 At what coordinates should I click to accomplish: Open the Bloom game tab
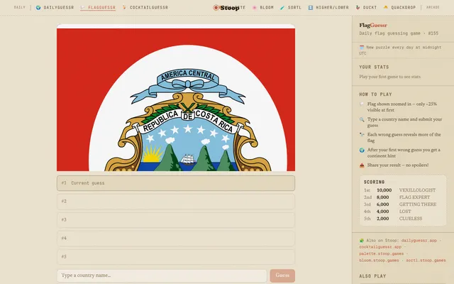coord(262,8)
